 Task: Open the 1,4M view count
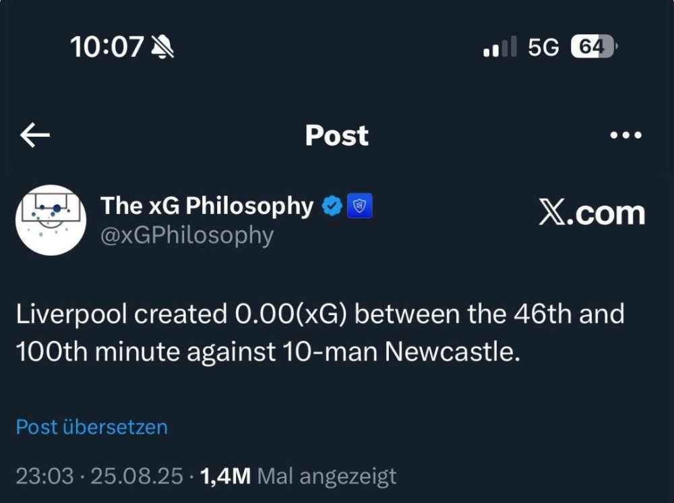coord(226,477)
